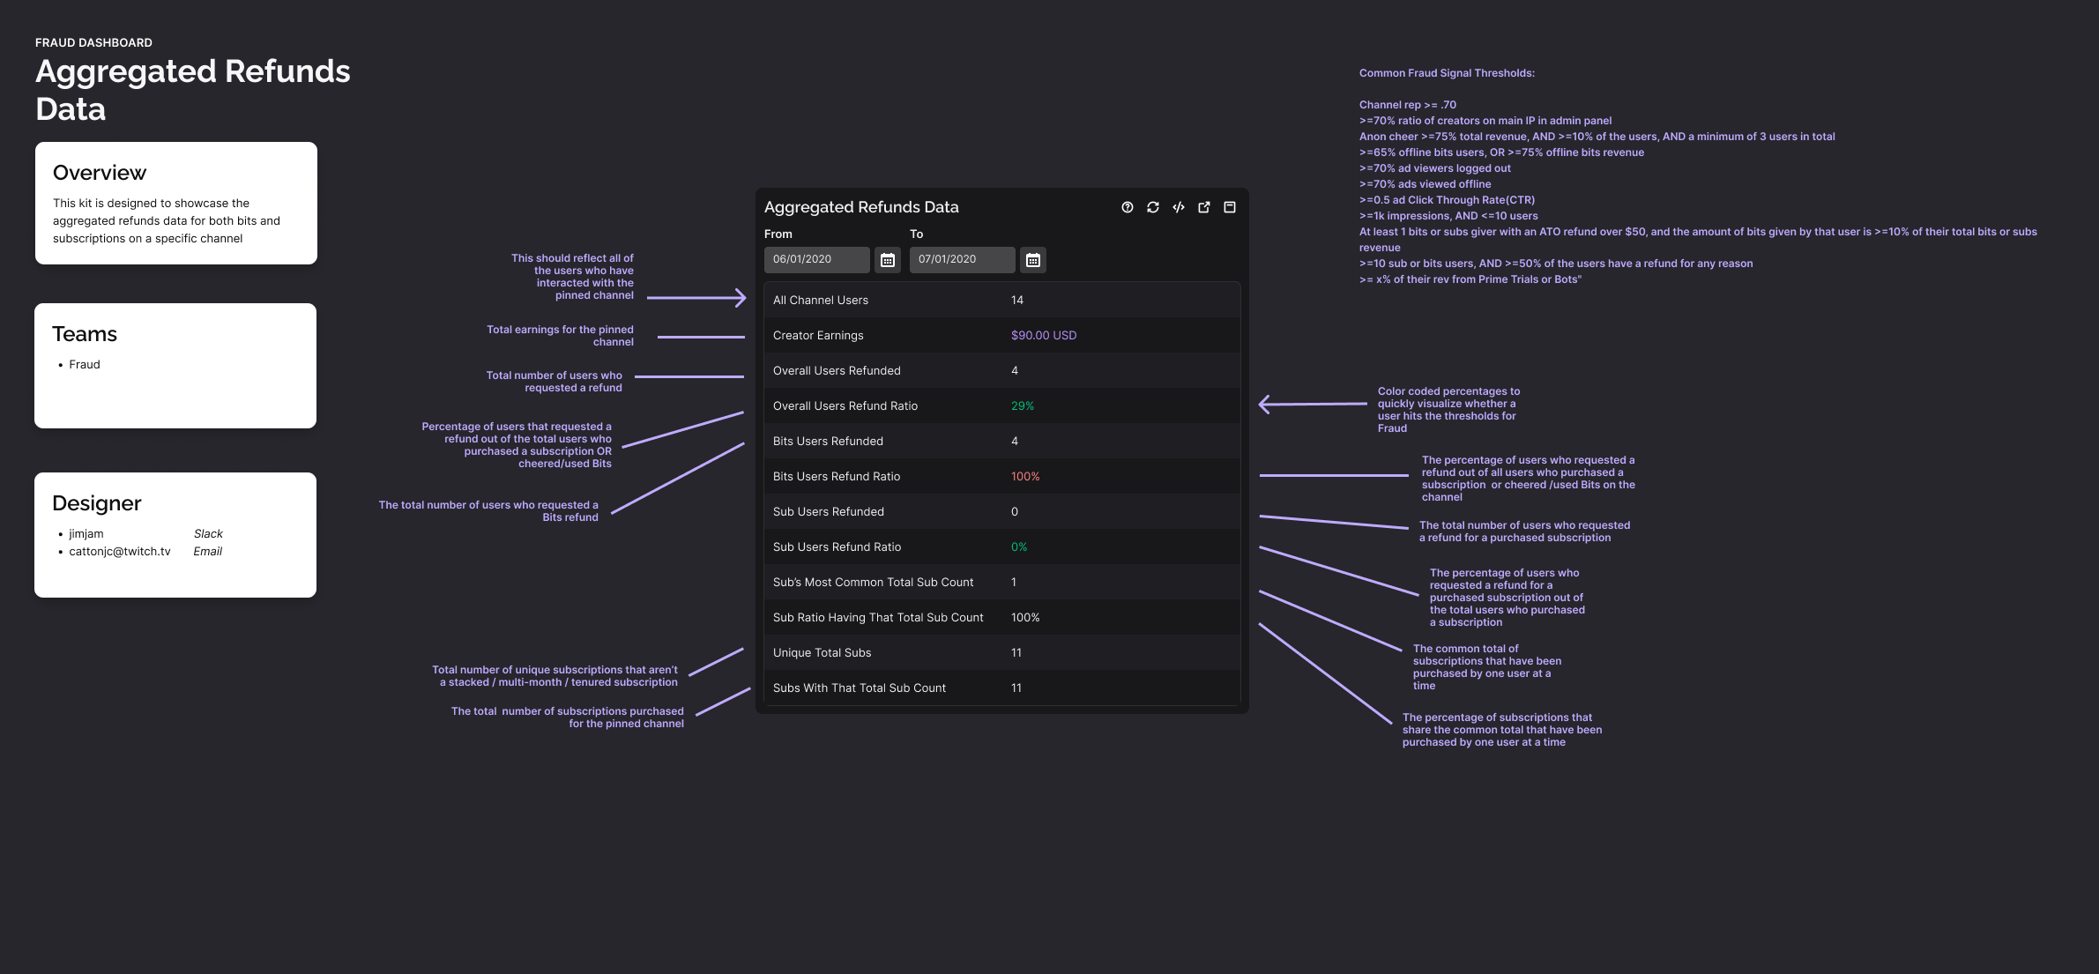Refresh the Aggregated Refunds Data panel
The width and height of the screenshot is (2099, 974).
[x=1152, y=207]
